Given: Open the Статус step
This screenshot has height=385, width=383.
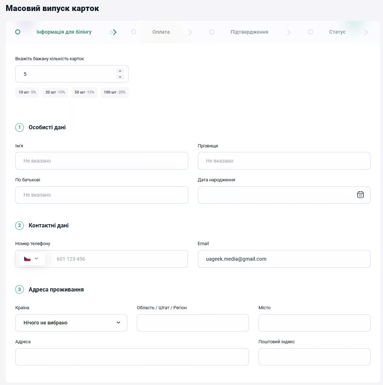Looking at the screenshot, I should click(x=337, y=32).
